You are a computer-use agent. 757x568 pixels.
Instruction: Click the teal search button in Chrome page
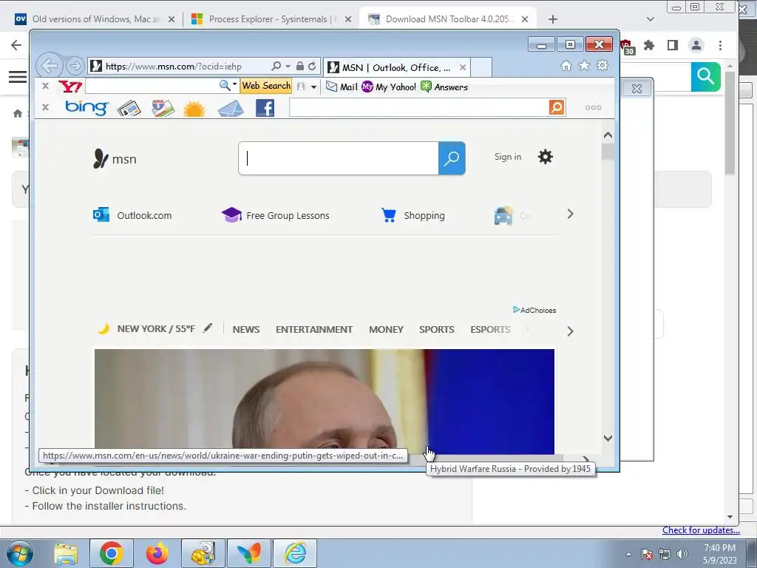coord(705,76)
